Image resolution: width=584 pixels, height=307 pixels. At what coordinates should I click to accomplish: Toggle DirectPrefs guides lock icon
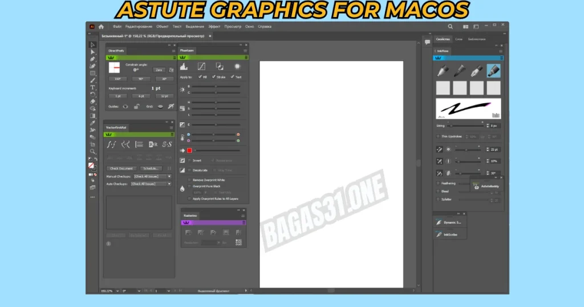click(x=137, y=107)
